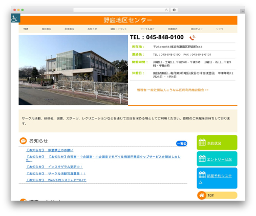Viewport: 256px width, 216px height.
Task: Click the calendar icon on 部屋予約システム button
Action: [x=202, y=175]
